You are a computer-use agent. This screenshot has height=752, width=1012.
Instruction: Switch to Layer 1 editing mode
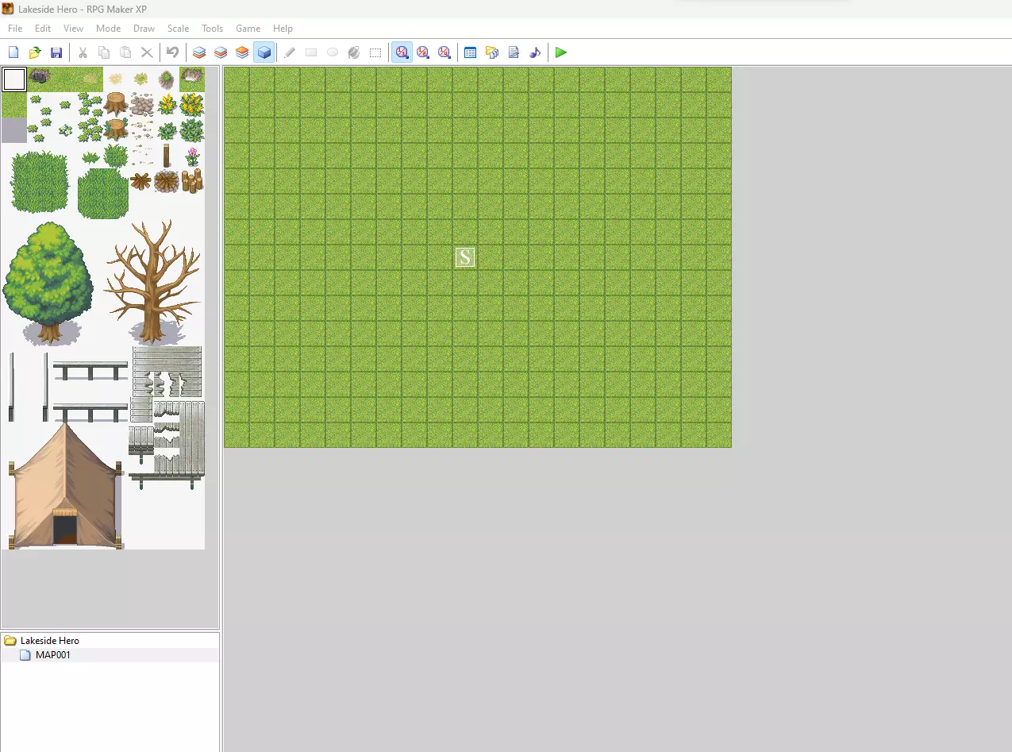(199, 52)
